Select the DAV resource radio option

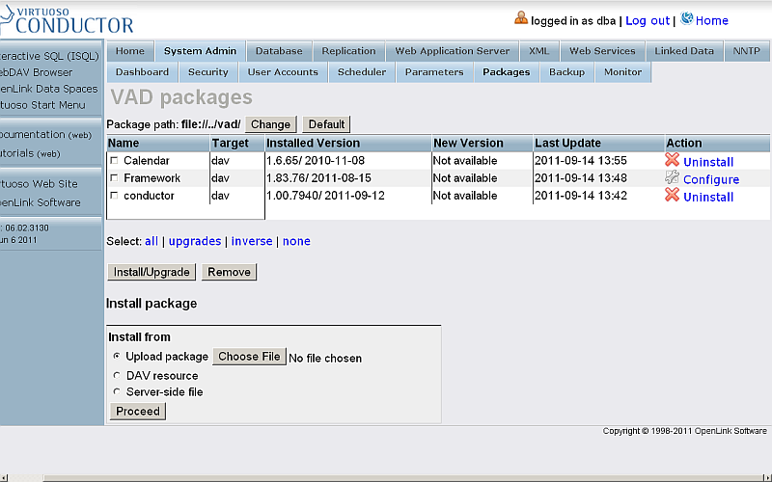117,375
